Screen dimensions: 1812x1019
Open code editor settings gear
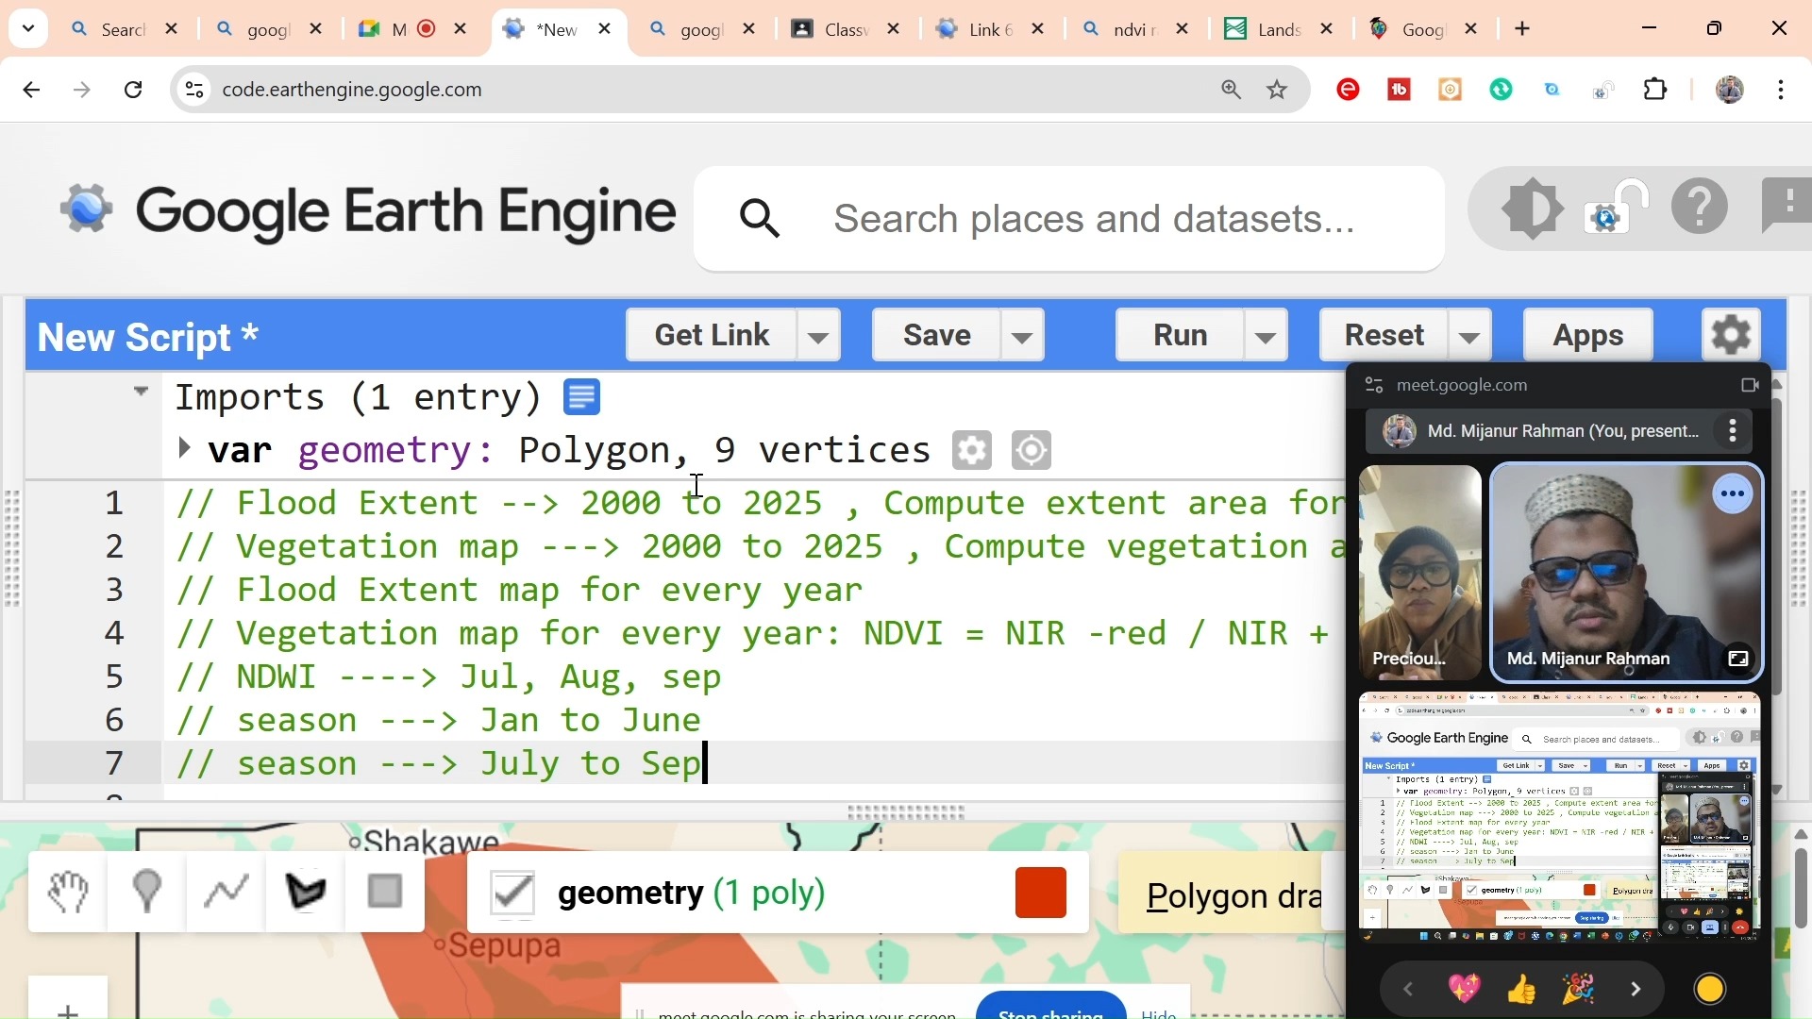(x=1733, y=336)
